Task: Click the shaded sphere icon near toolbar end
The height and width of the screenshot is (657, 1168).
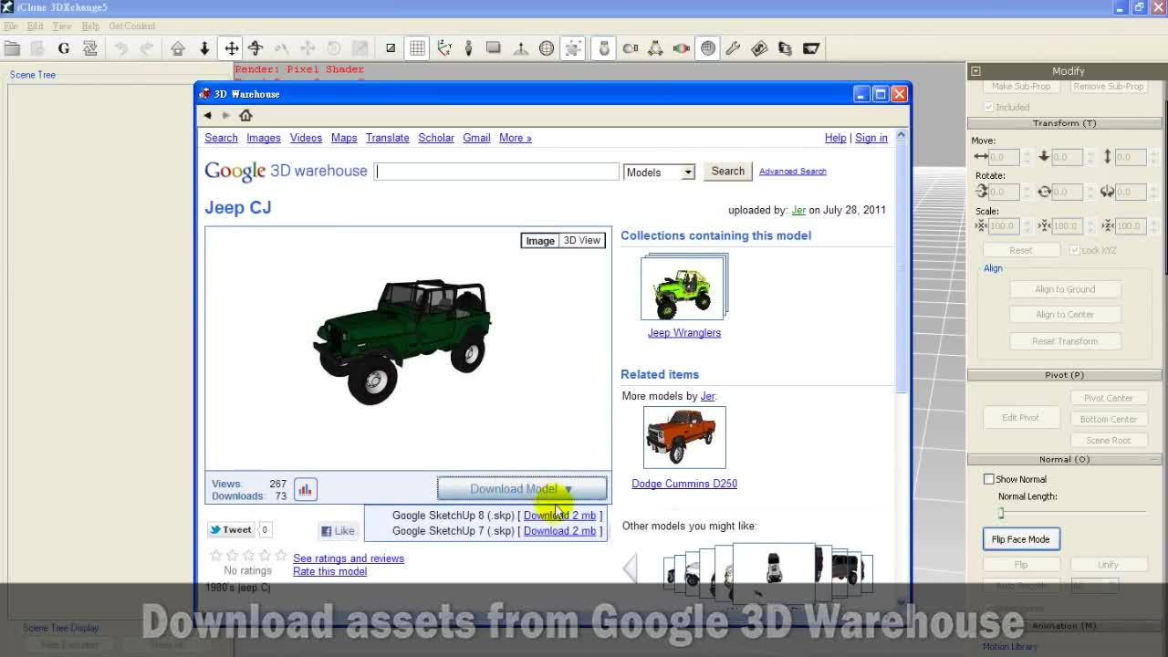Action: coord(708,48)
